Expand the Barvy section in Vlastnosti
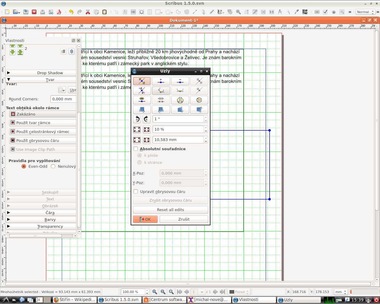This screenshot has width=380, height=304. tap(42, 219)
